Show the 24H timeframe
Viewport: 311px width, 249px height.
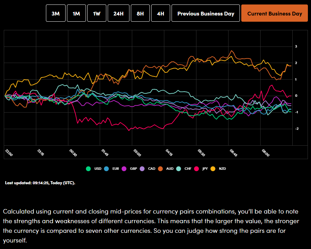tap(119, 13)
